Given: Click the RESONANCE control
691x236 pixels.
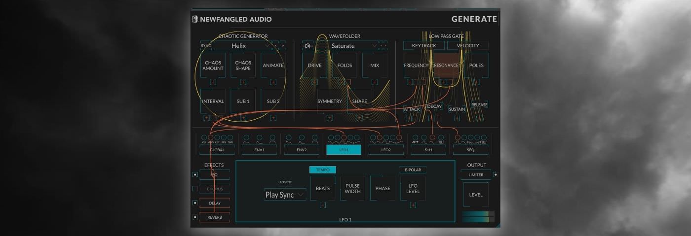Looking at the screenshot, I should (446, 65).
